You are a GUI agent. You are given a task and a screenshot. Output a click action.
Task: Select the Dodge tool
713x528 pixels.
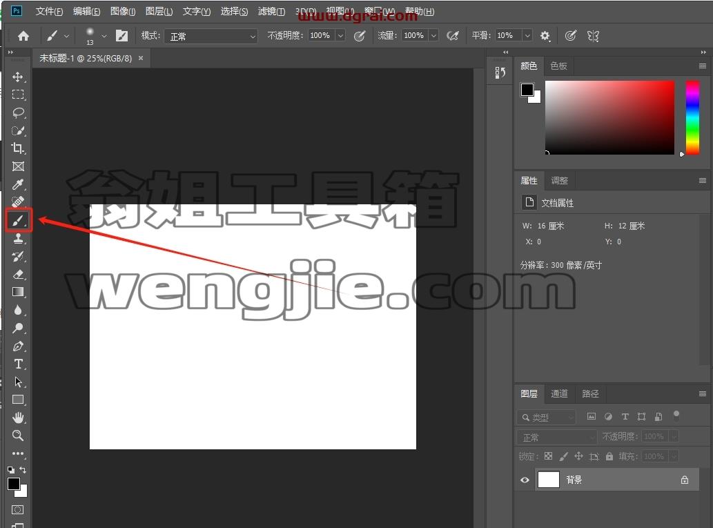(18, 328)
